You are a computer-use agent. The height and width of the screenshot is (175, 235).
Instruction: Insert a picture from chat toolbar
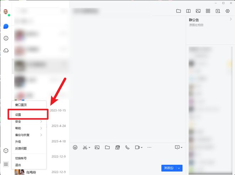coord(97,148)
